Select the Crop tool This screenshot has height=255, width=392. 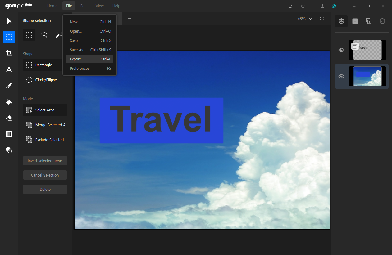point(9,53)
